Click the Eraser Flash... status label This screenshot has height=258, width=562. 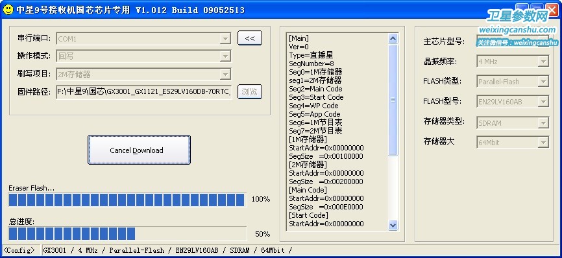(32, 188)
